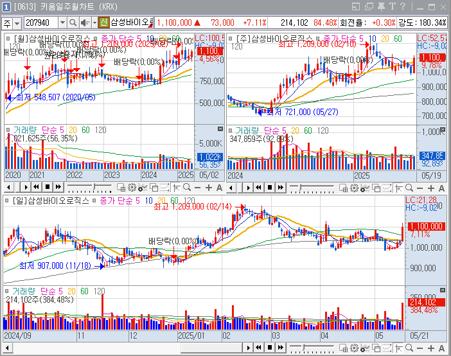
Task: Click range-select dashed icon in weekly toolbar
Action: pyautogui.click(x=387, y=188)
